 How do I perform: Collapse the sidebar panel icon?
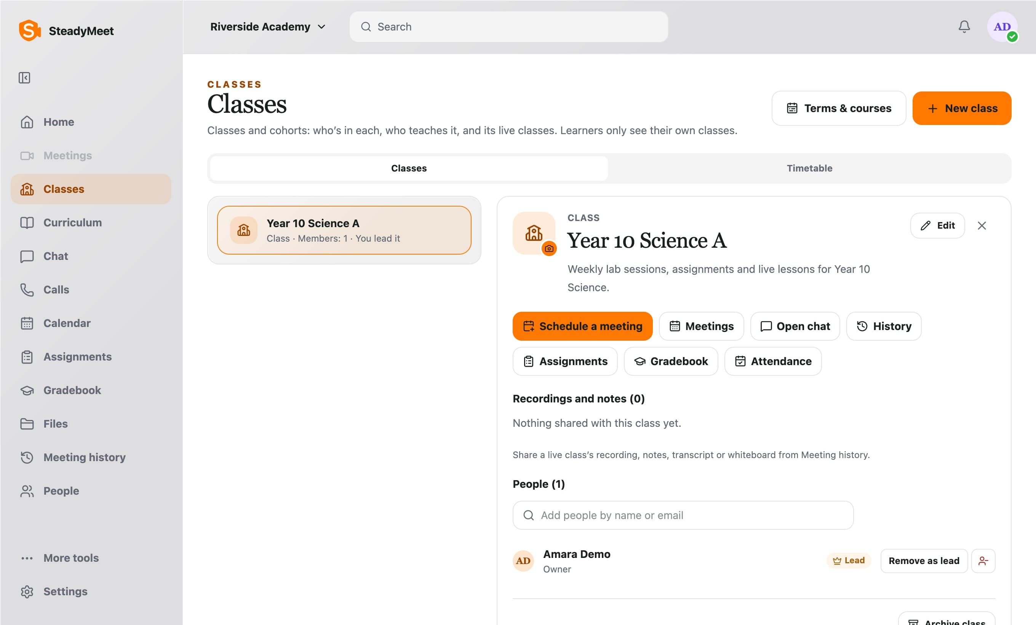point(24,78)
